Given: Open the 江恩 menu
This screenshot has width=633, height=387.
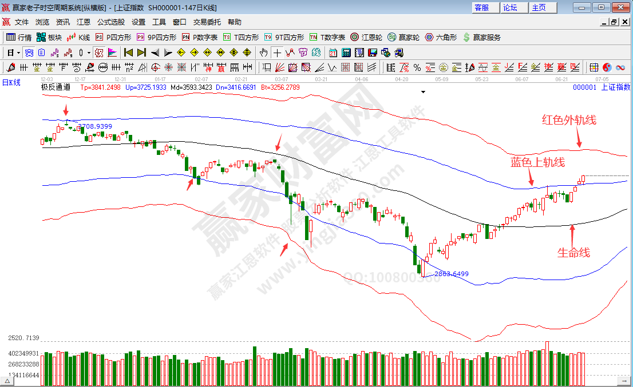Looking at the screenshot, I should click(x=84, y=22).
